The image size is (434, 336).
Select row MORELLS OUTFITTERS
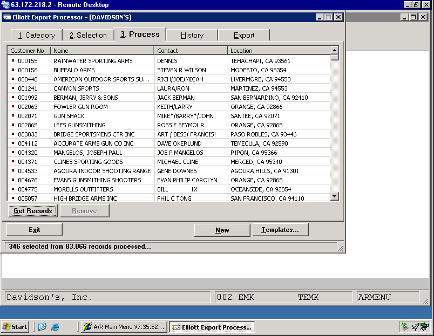pos(169,189)
